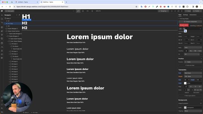This screenshot has height=114, width=203.
Task: Align text right
Action: (x=195, y=86)
